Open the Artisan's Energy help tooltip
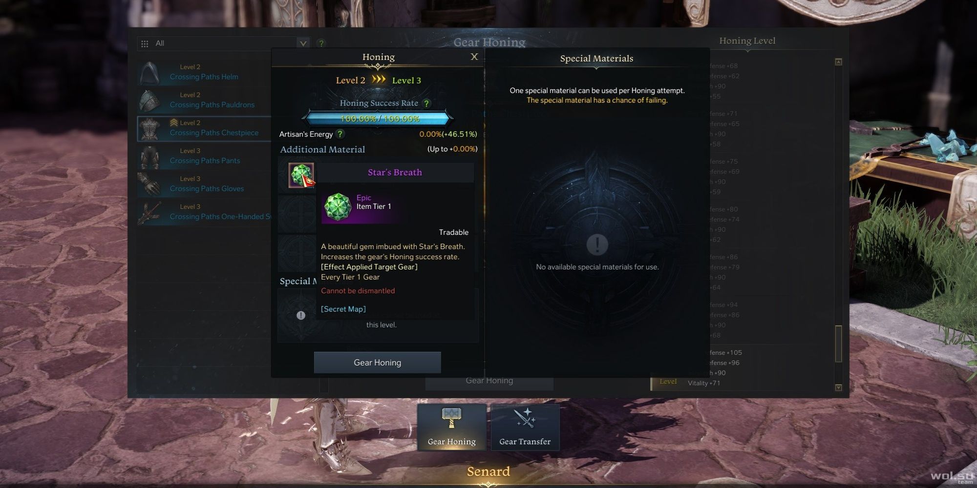This screenshot has width=977, height=488. [x=340, y=134]
